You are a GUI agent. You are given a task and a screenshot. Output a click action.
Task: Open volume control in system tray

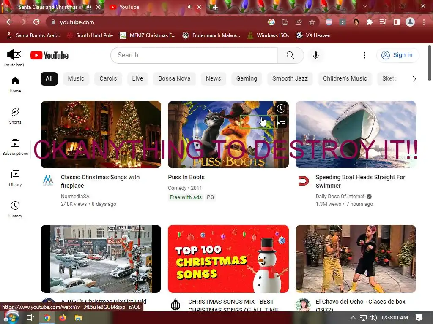click(373, 318)
